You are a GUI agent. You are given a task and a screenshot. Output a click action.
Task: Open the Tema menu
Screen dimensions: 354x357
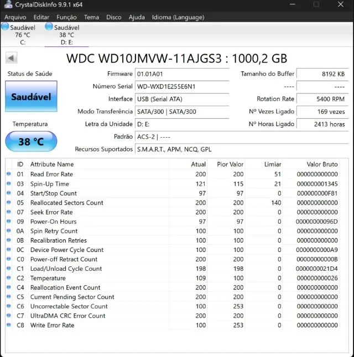click(91, 17)
